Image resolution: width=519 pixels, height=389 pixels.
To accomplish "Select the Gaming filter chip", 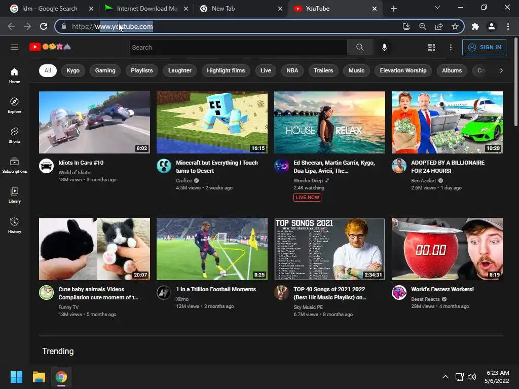I will coord(105,70).
